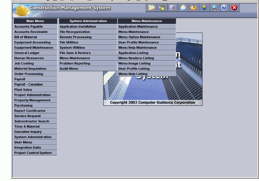
Task: Click the yellow exclamation download arrow icon
Action: [204, 8]
